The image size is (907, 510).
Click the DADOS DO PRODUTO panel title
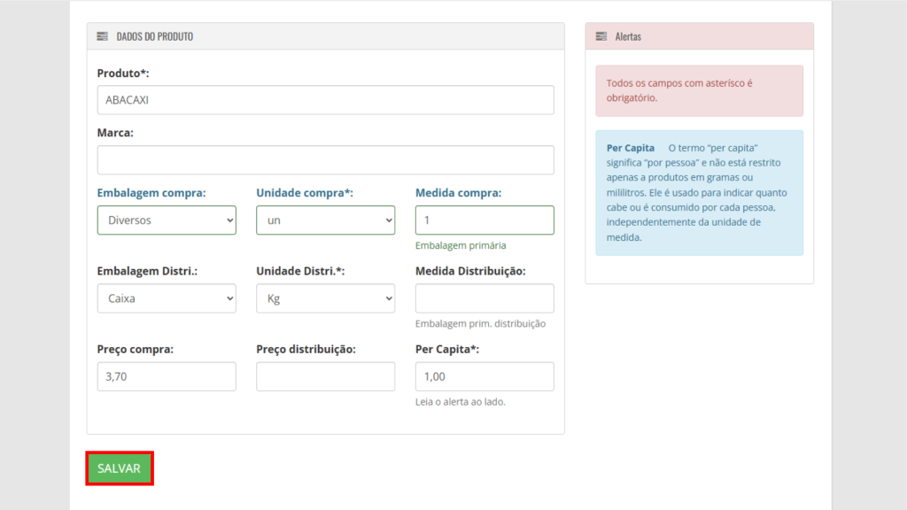coord(155,36)
